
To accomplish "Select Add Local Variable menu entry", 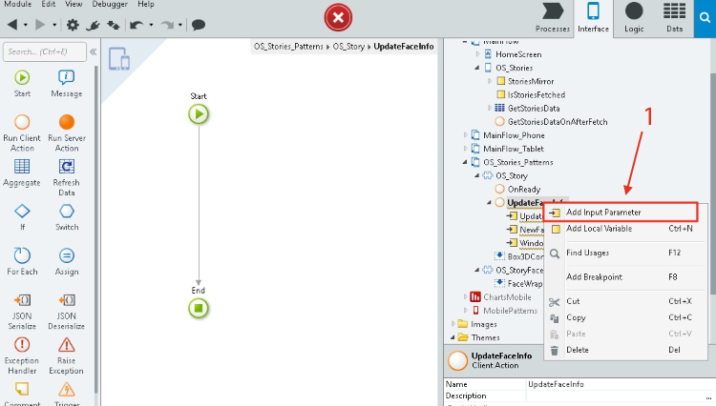I will pyautogui.click(x=599, y=229).
